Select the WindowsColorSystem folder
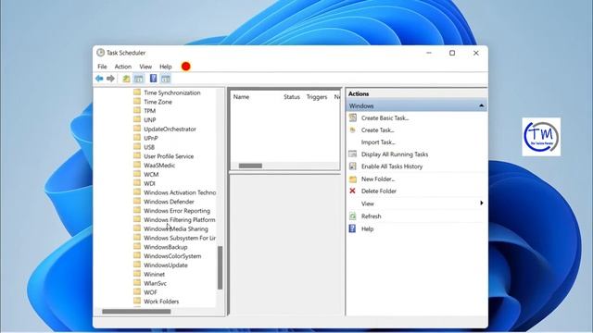Screen dimensions: 593x333 tap(172, 255)
